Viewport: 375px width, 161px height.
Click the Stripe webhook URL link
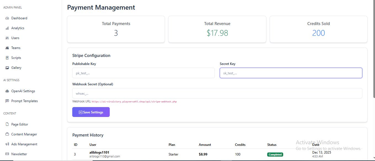134,102
